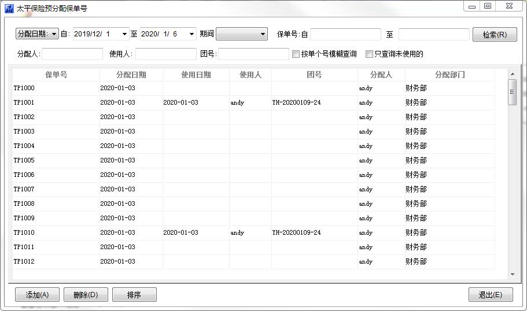
Task: Sort by 保单号 column header
Action: coord(56,75)
